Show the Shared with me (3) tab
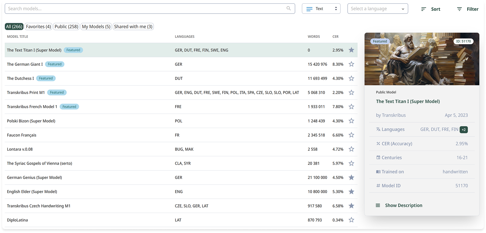The width and height of the screenshot is (486, 233). 133,27
